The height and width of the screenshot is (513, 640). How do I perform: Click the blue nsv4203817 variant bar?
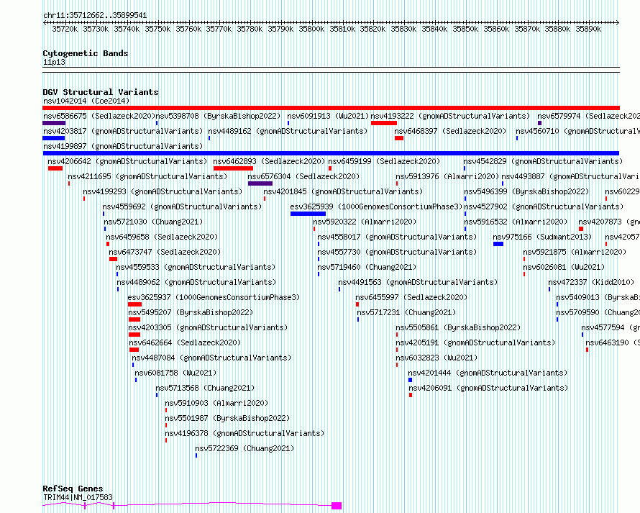click(53, 138)
